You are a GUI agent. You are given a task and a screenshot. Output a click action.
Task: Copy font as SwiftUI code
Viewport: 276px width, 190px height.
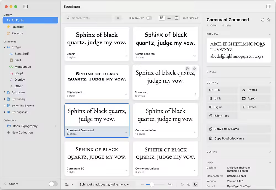(x=255, y=90)
